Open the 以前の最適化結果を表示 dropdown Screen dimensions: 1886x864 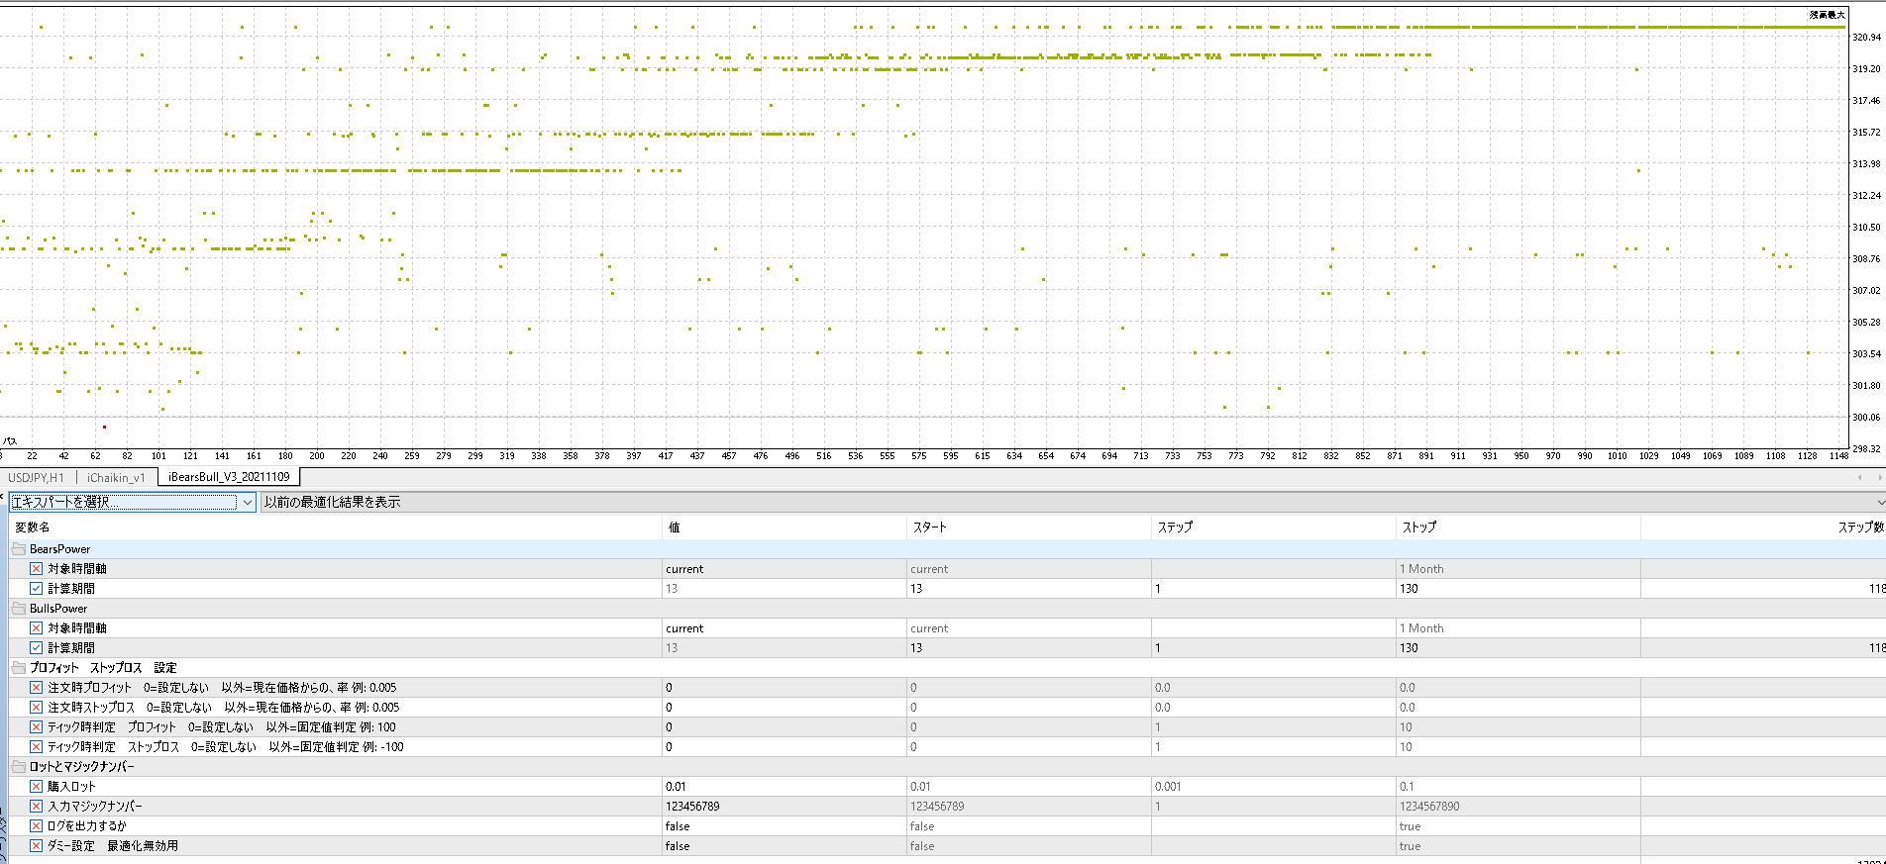(x=1073, y=502)
